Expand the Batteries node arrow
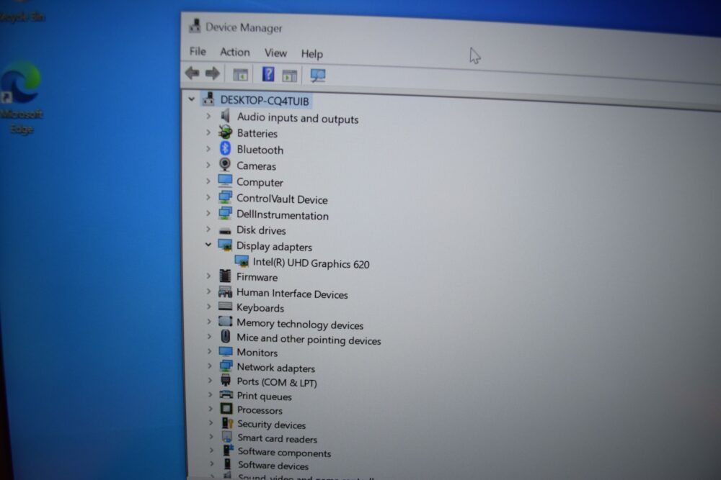Screen dimensions: 721x480 (x=208, y=132)
